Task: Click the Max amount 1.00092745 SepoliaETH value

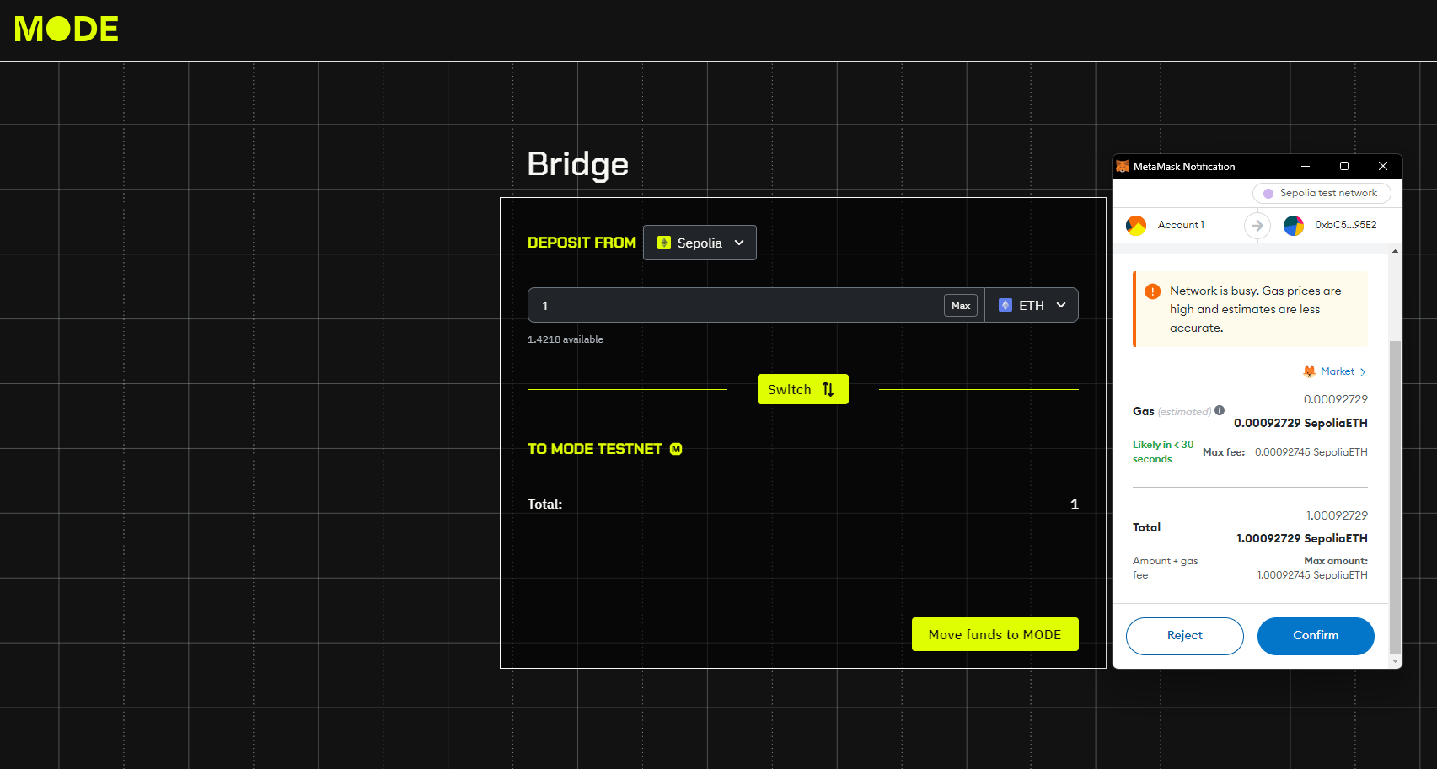Action: point(1312,575)
